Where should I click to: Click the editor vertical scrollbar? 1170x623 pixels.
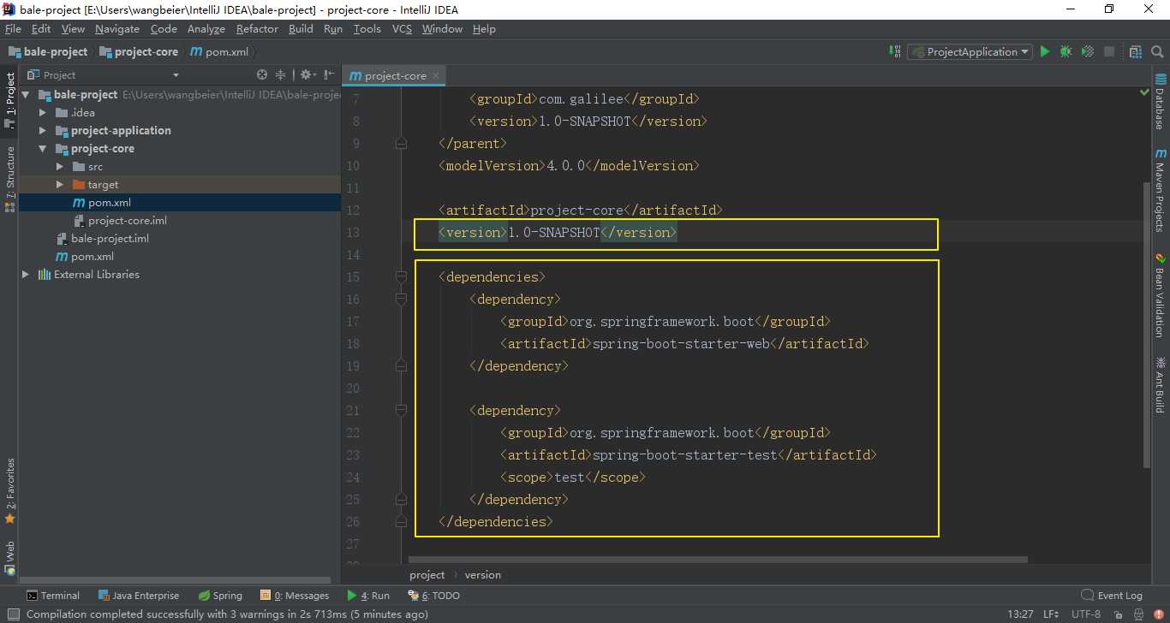point(1146,325)
